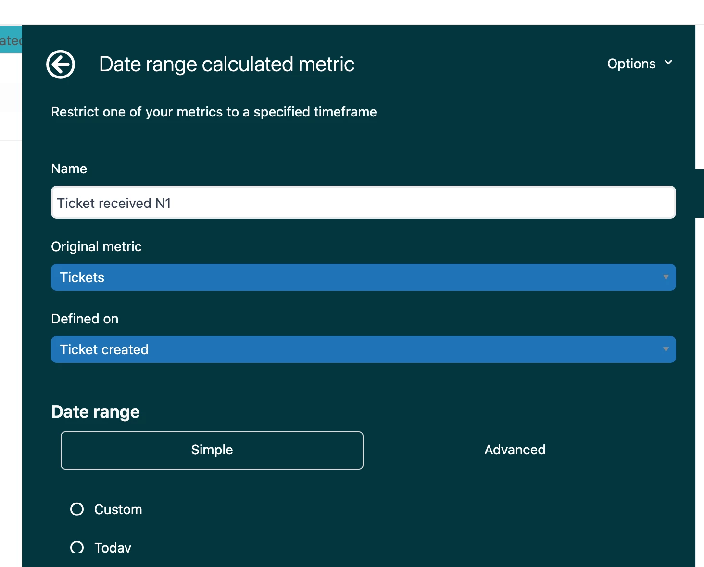
Task: Edit the Name input field
Action: (x=364, y=203)
